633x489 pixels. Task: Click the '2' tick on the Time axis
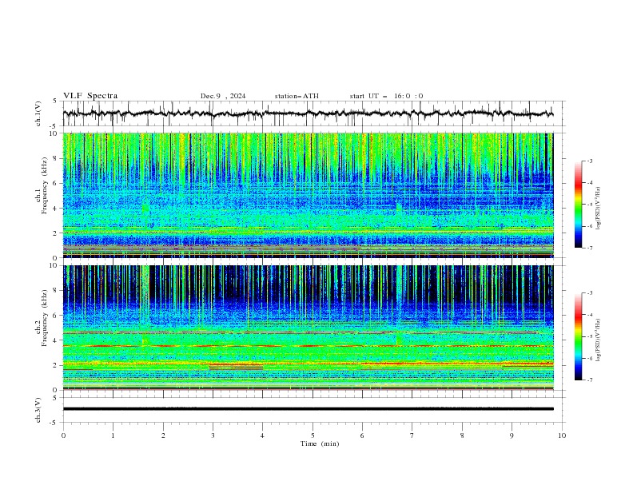pyautogui.click(x=163, y=435)
